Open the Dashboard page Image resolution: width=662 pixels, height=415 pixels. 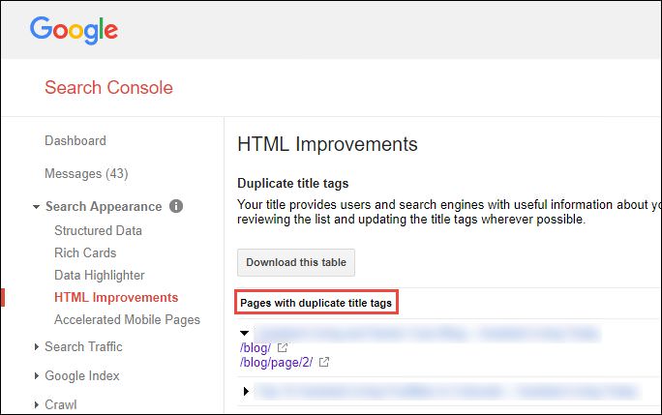tap(75, 140)
